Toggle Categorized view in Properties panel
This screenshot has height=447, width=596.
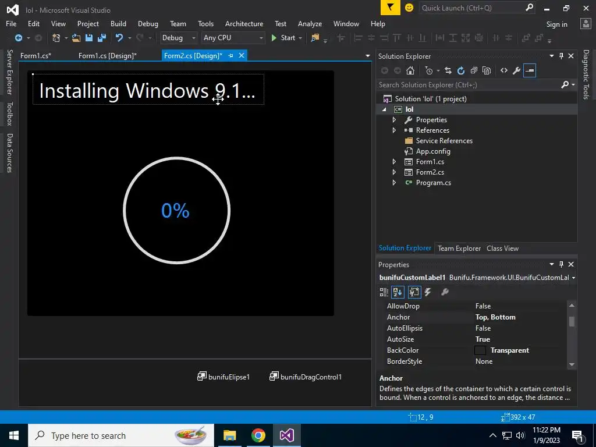click(384, 292)
